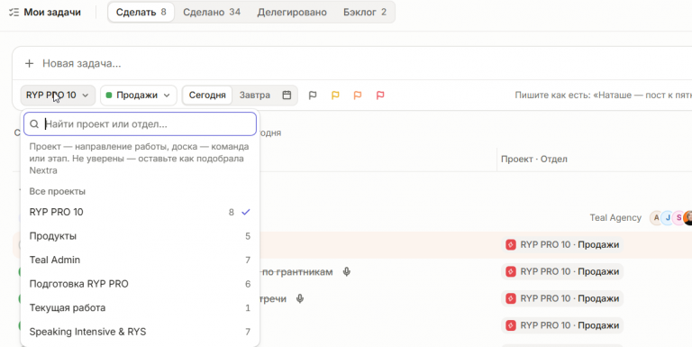Switch to the Бэклог tab

[365, 12]
